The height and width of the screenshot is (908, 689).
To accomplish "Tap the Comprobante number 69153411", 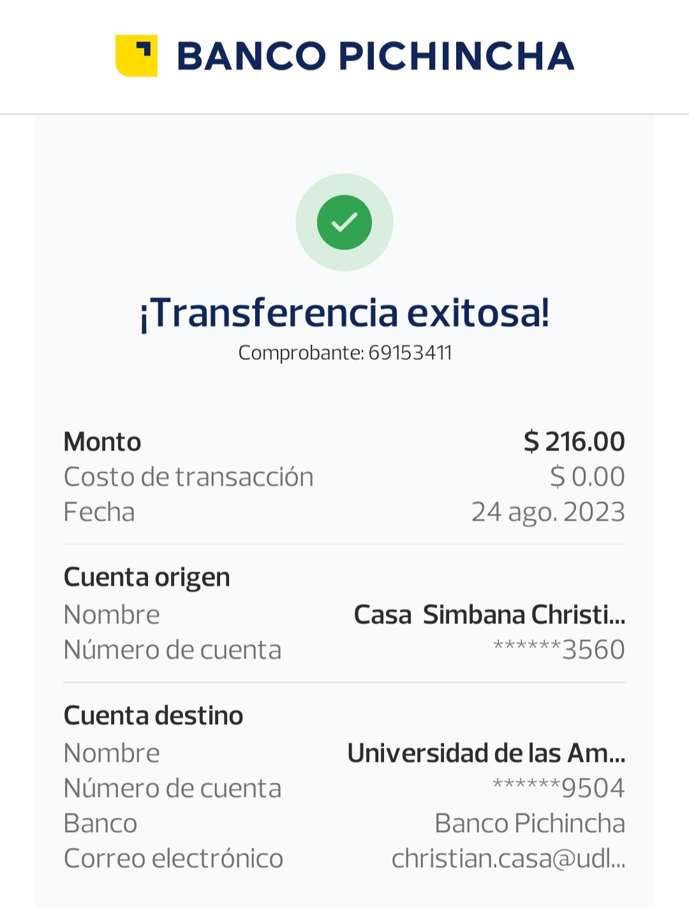I will tap(410, 353).
